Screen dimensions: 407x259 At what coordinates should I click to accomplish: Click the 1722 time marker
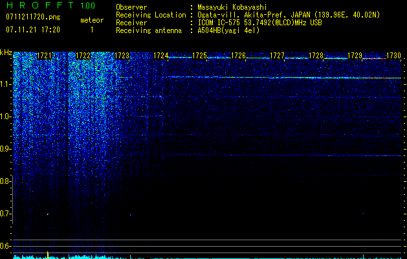(83, 56)
